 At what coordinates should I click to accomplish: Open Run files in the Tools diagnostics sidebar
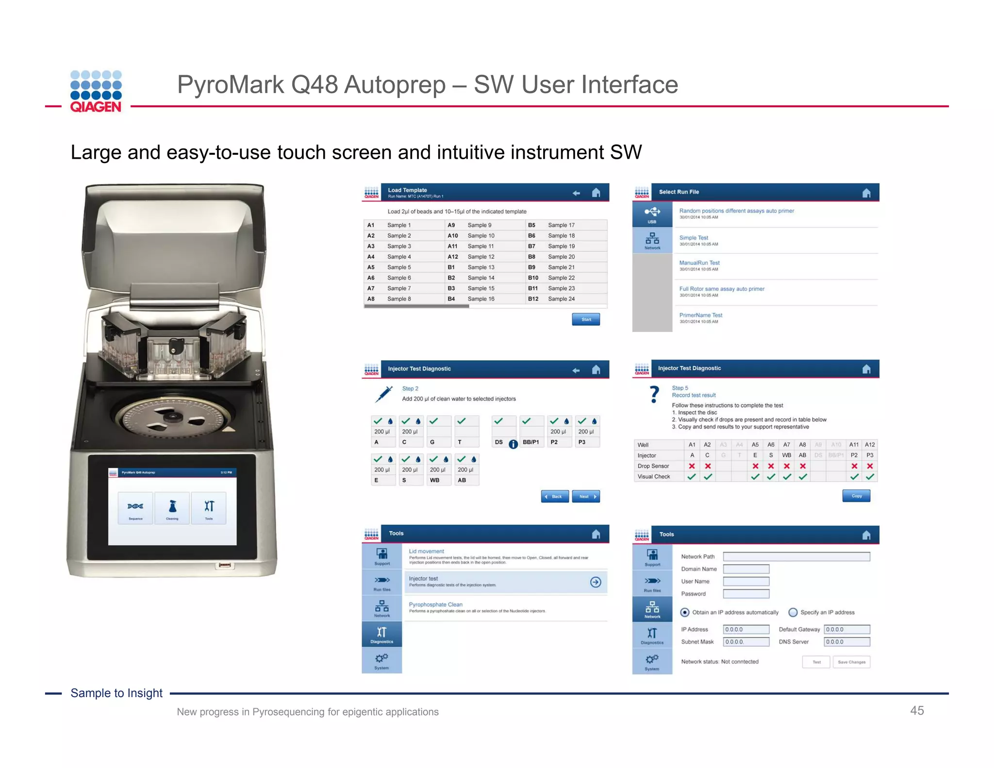382,583
